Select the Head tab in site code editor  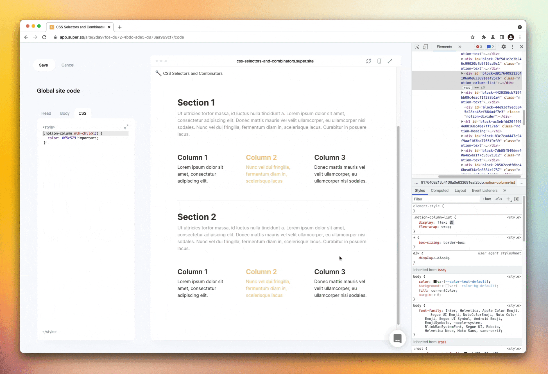tap(46, 113)
